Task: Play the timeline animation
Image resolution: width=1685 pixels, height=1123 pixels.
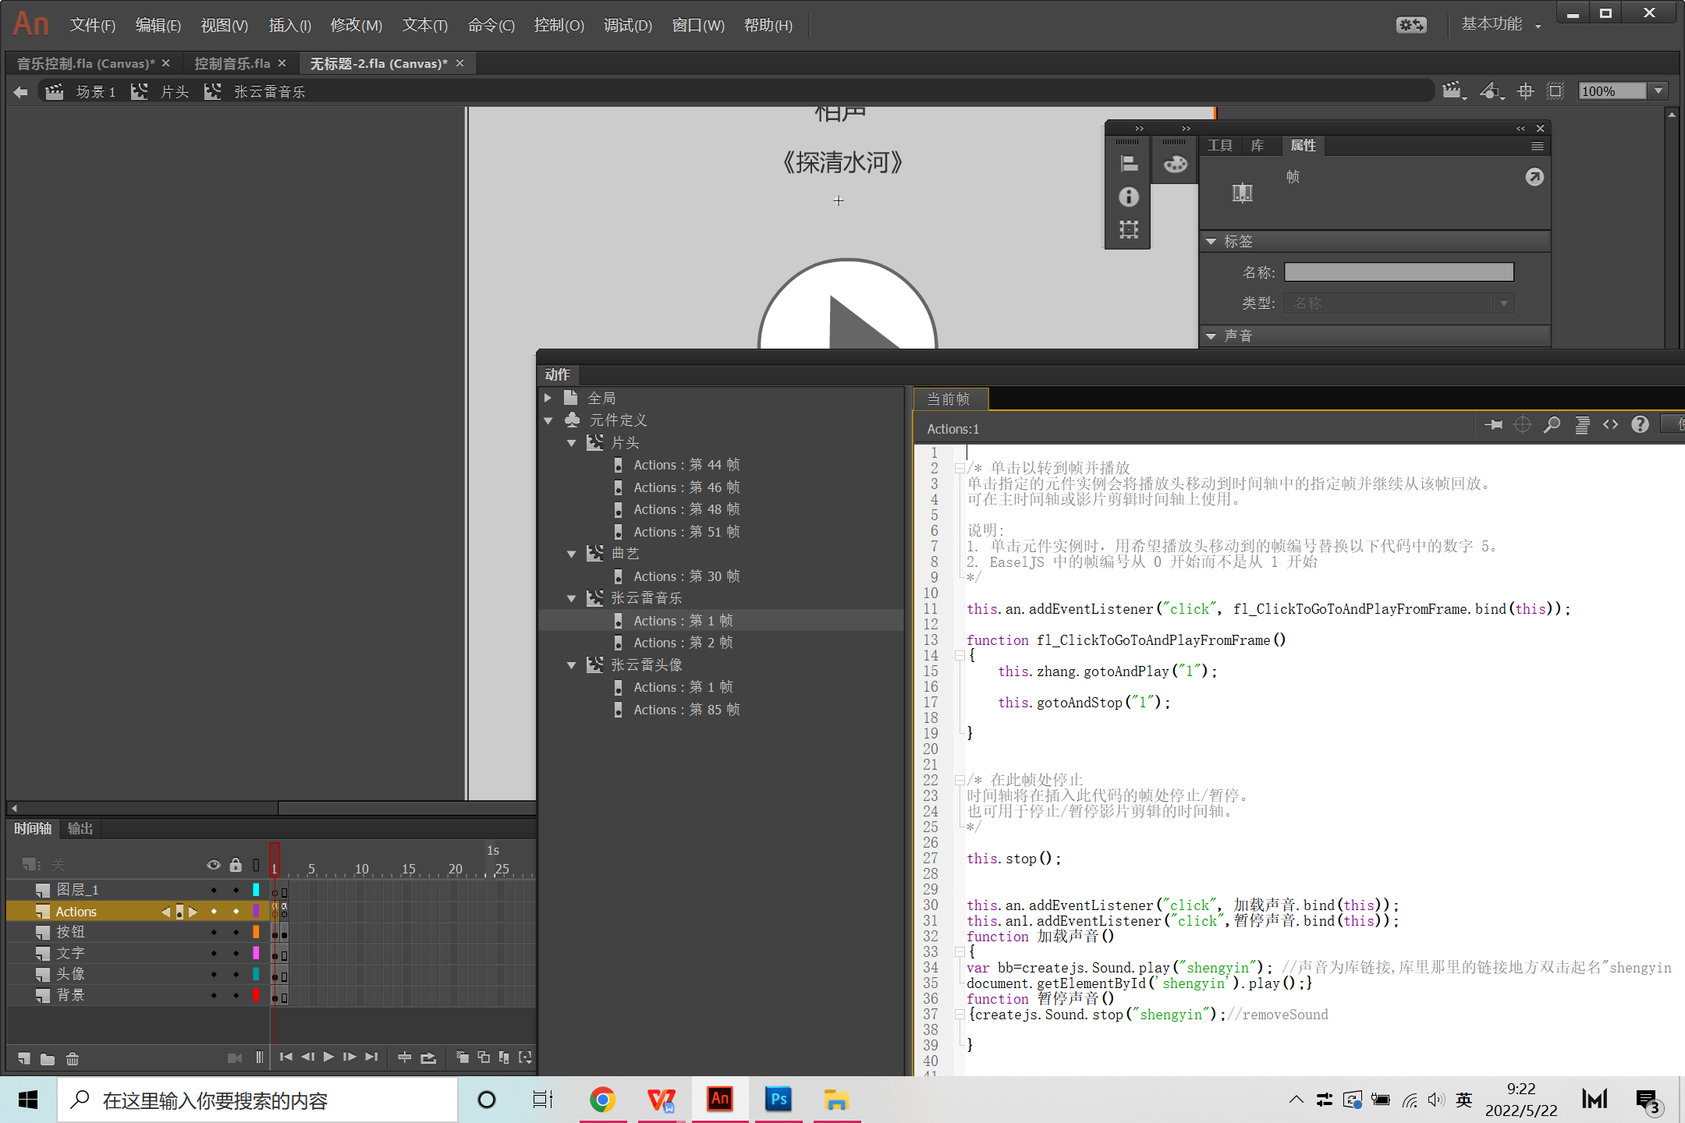Action: pyautogui.click(x=328, y=1057)
